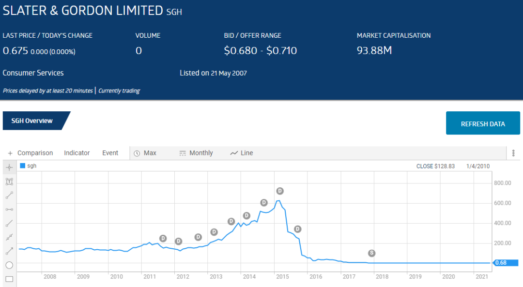Pick the horizontal segment drawing tool

[9, 209]
